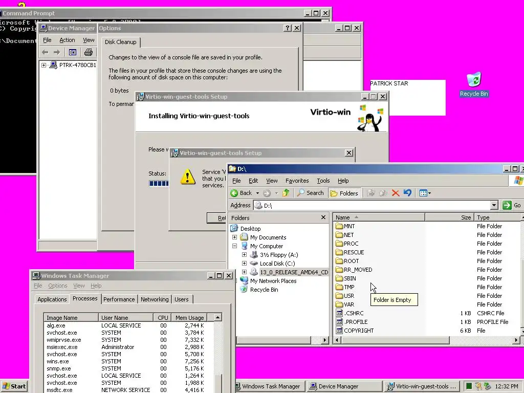Switch to Users tab in Task Manager
The image size is (524, 393).
pos(182,299)
